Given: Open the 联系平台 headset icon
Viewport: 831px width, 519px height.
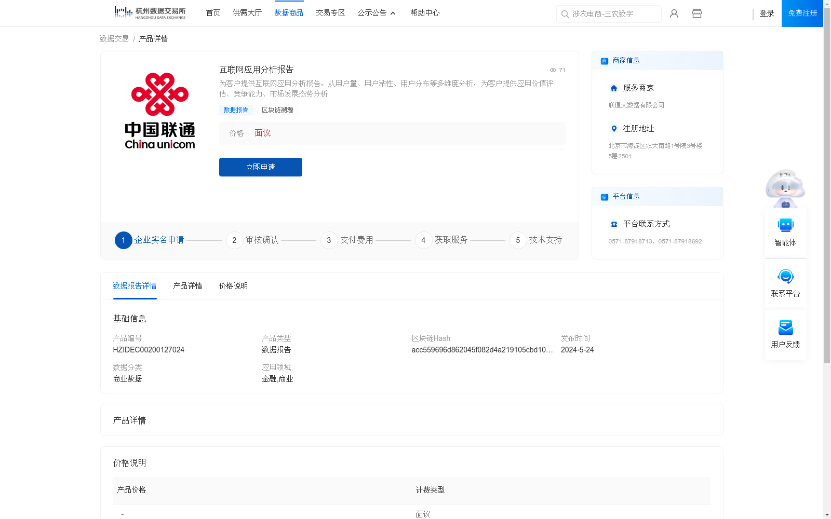Looking at the screenshot, I should pos(786,276).
